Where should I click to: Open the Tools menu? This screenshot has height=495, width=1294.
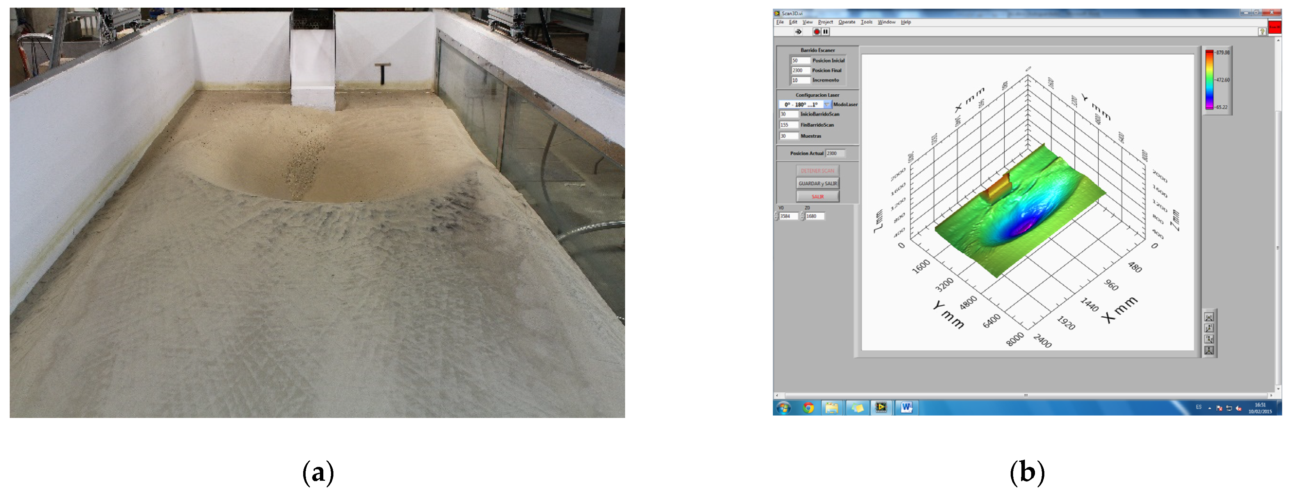pyautogui.click(x=866, y=22)
